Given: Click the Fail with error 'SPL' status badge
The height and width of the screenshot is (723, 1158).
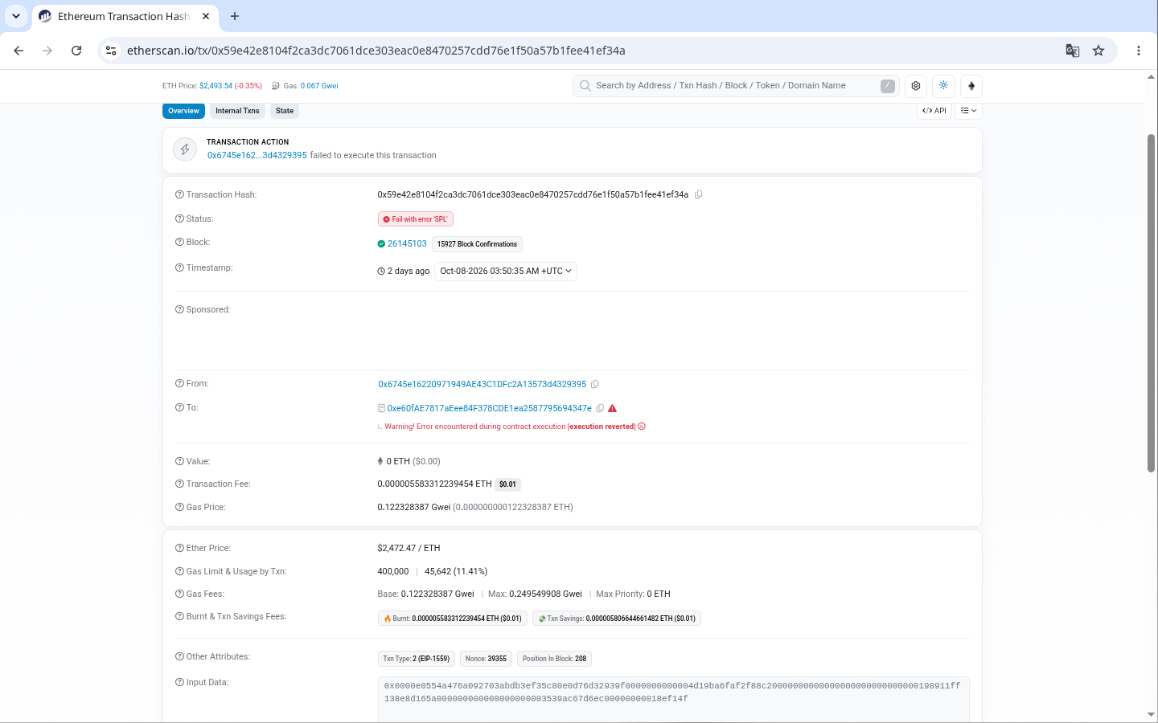Looking at the screenshot, I should (x=416, y=219).
